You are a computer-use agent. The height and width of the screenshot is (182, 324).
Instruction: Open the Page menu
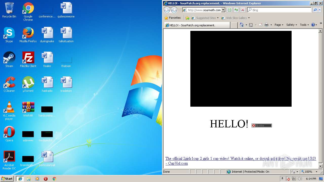(279, 25)
